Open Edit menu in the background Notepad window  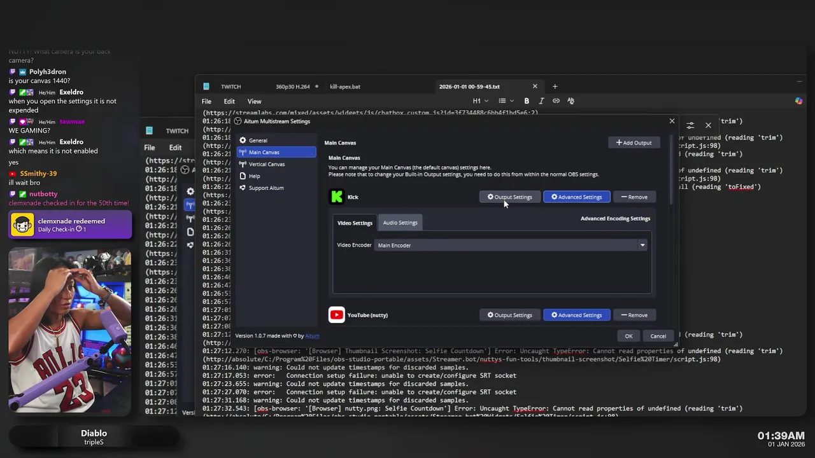point(175,148)
